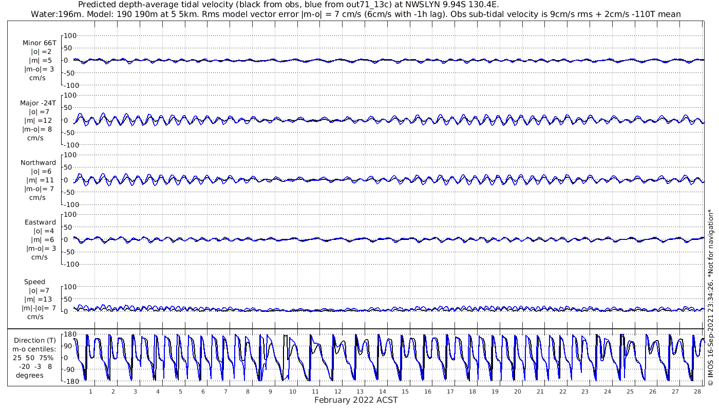Select the "|o| =2" value
Image resolution: width=719 pixels, height=411 pixels.
[41, 52]
